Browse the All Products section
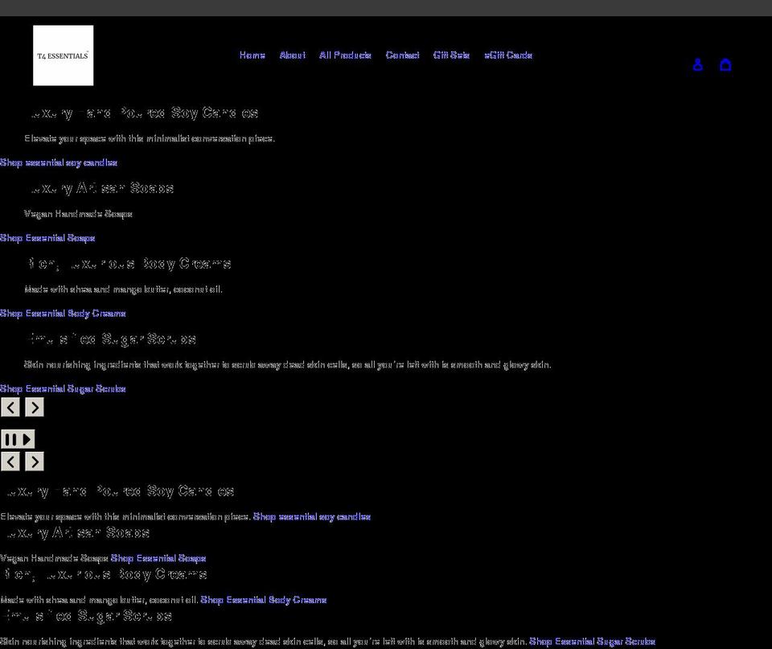The image size is (772, 649). (x=345, y=55)
